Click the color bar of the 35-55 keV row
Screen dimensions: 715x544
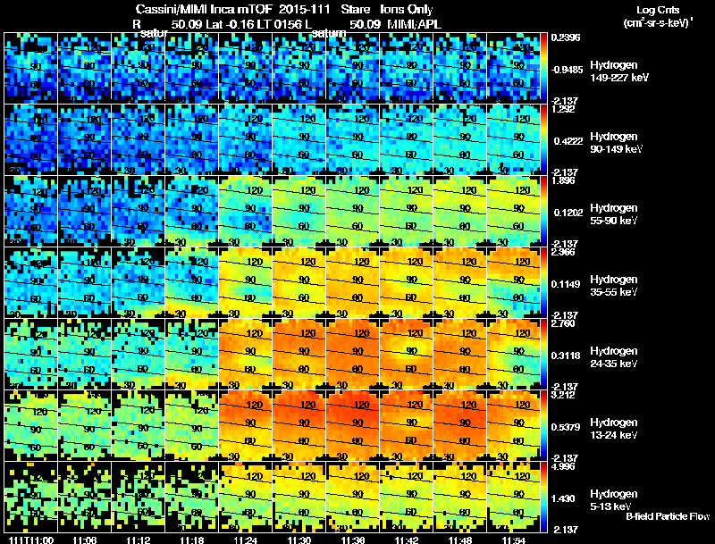tap(543, 283)
